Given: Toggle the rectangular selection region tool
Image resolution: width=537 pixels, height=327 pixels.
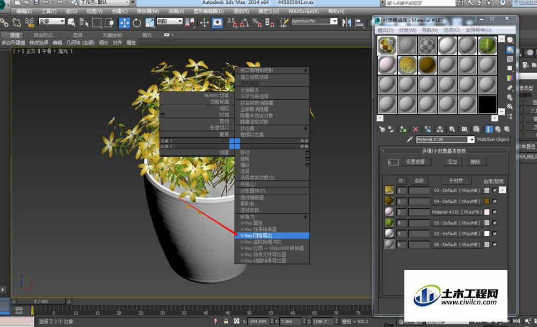Looking at the screenshot, I should pos(97,23).
